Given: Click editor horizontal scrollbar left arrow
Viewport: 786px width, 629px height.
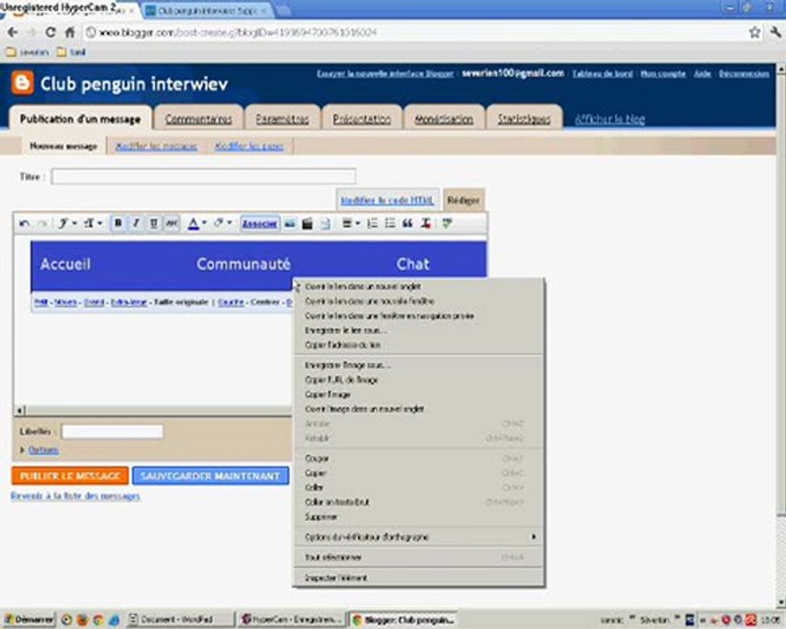Looking at the screenshot, I should pos(19,411).
